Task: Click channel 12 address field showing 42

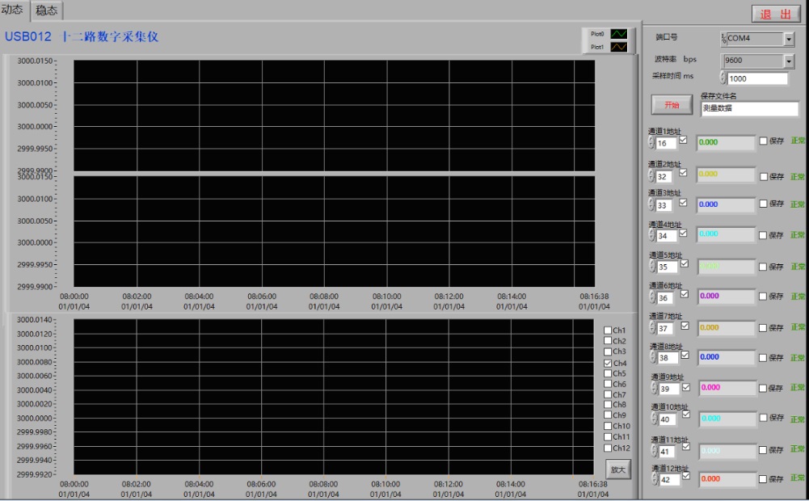Action: coord(668,479)
